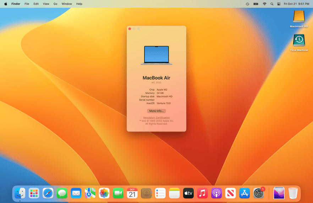The width and height of the screenshot is (313, 203).
Task: Launch Maps from the Dock
Action: point(90,193)
